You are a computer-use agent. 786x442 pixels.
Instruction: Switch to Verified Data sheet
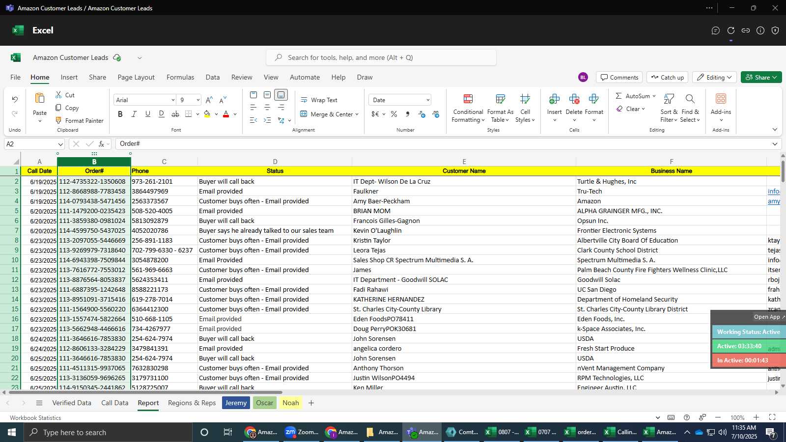pos(72,403)
